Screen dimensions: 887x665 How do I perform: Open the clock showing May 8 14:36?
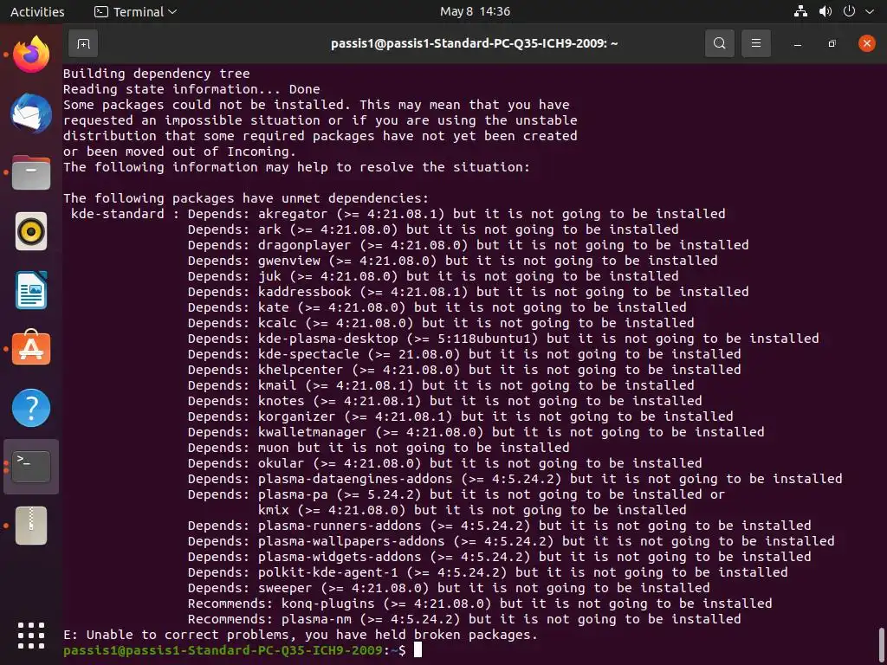click(476, 11)
